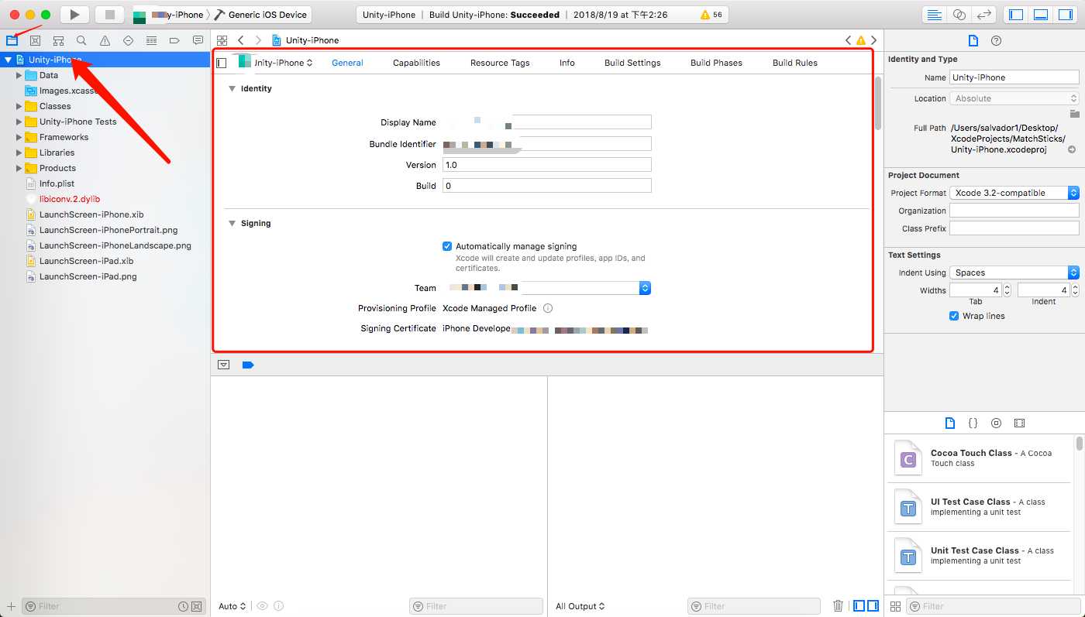Open the Report navigator speech-bubble icon
The width and height of the screenshot is (1085, 617).
pos(198,40)
